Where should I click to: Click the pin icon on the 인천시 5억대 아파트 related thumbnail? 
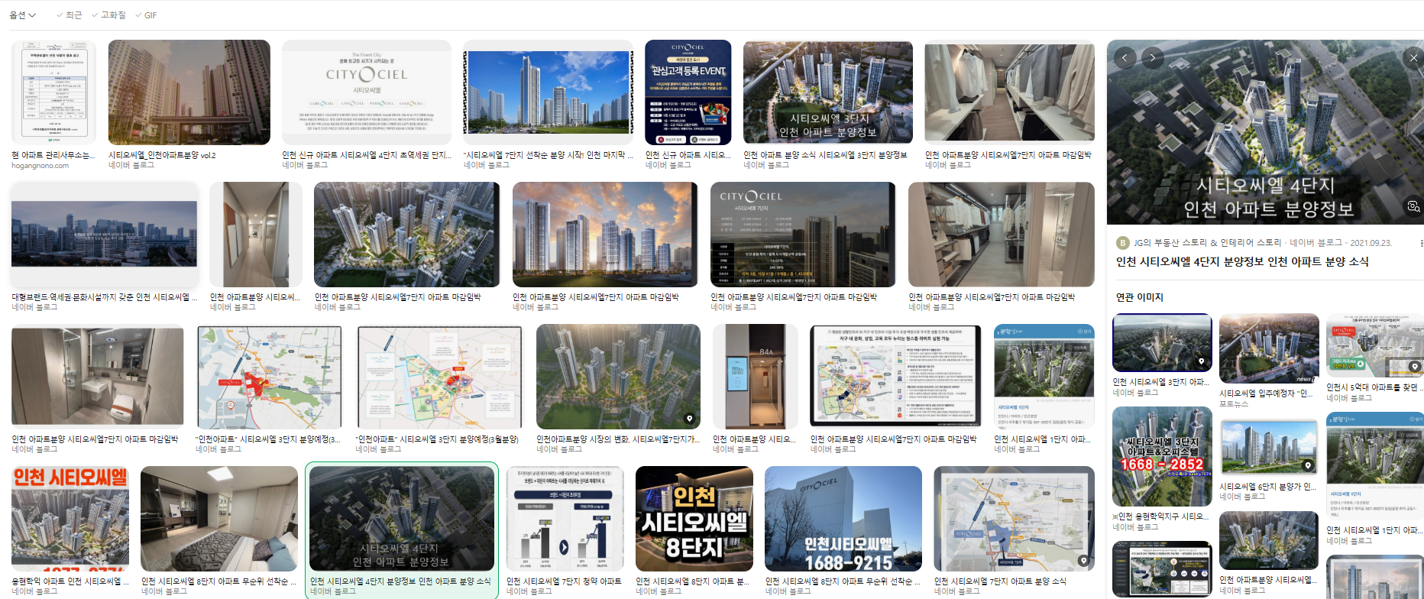(x=1414, y=367)
